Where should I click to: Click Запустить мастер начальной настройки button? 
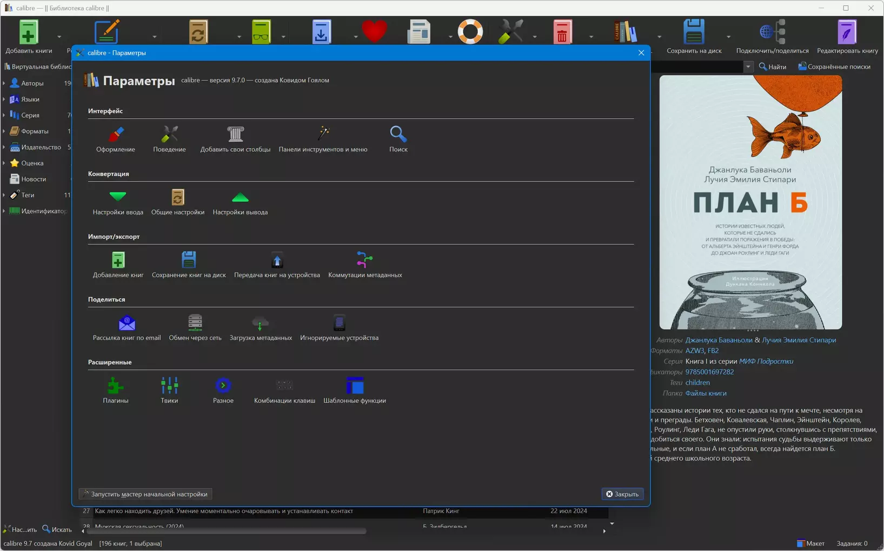pyautogui.click(x=145, y=494)
